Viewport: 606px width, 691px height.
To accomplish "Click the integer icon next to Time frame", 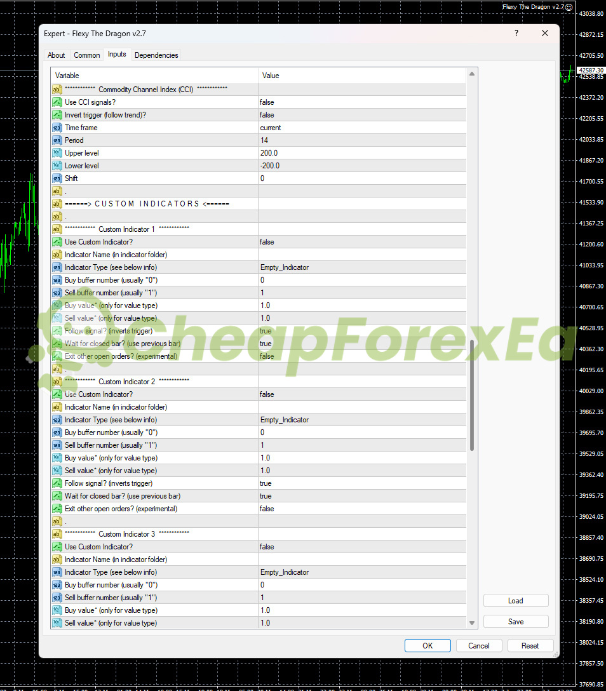I will (x=57, y=128).
